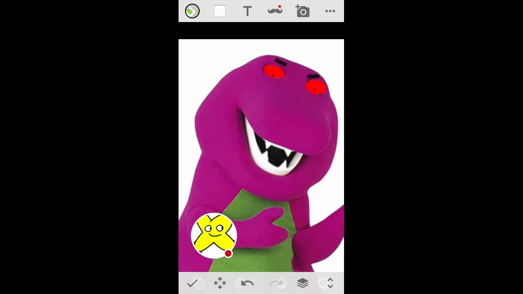
Task: Open the mustache sticker clipart tool
Action: click(275, 10)
